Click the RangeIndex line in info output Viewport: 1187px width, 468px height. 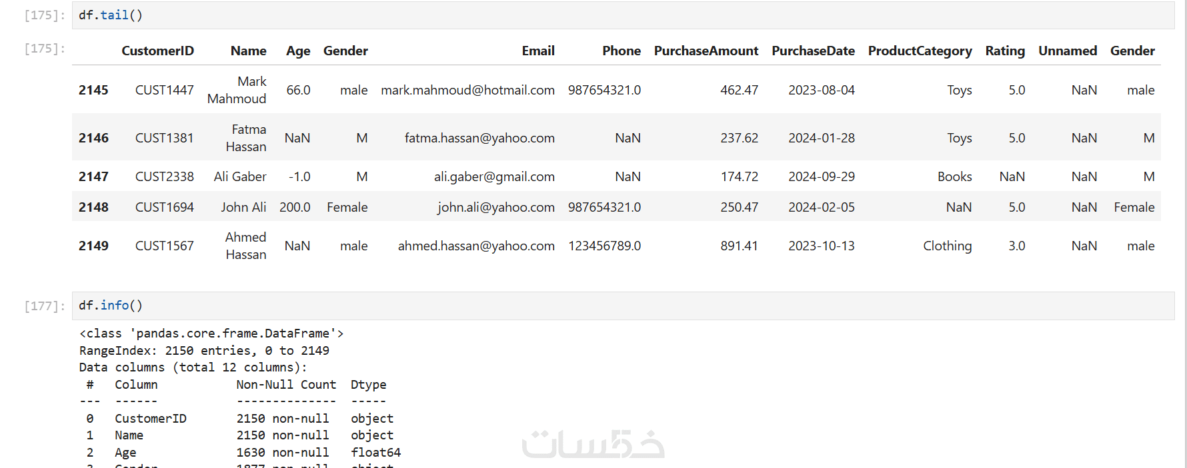[204, 351]
